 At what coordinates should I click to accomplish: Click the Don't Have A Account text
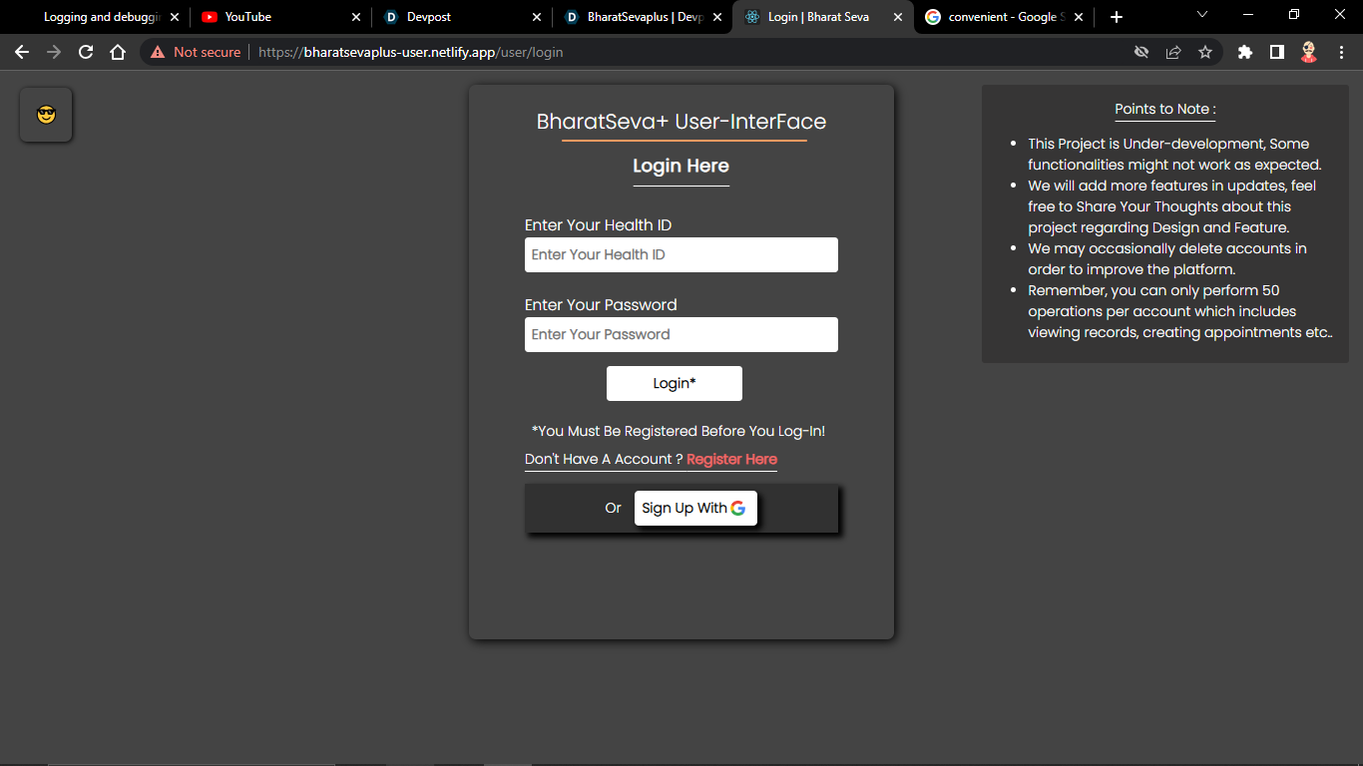pyautogui.click(x=604, y=459)
